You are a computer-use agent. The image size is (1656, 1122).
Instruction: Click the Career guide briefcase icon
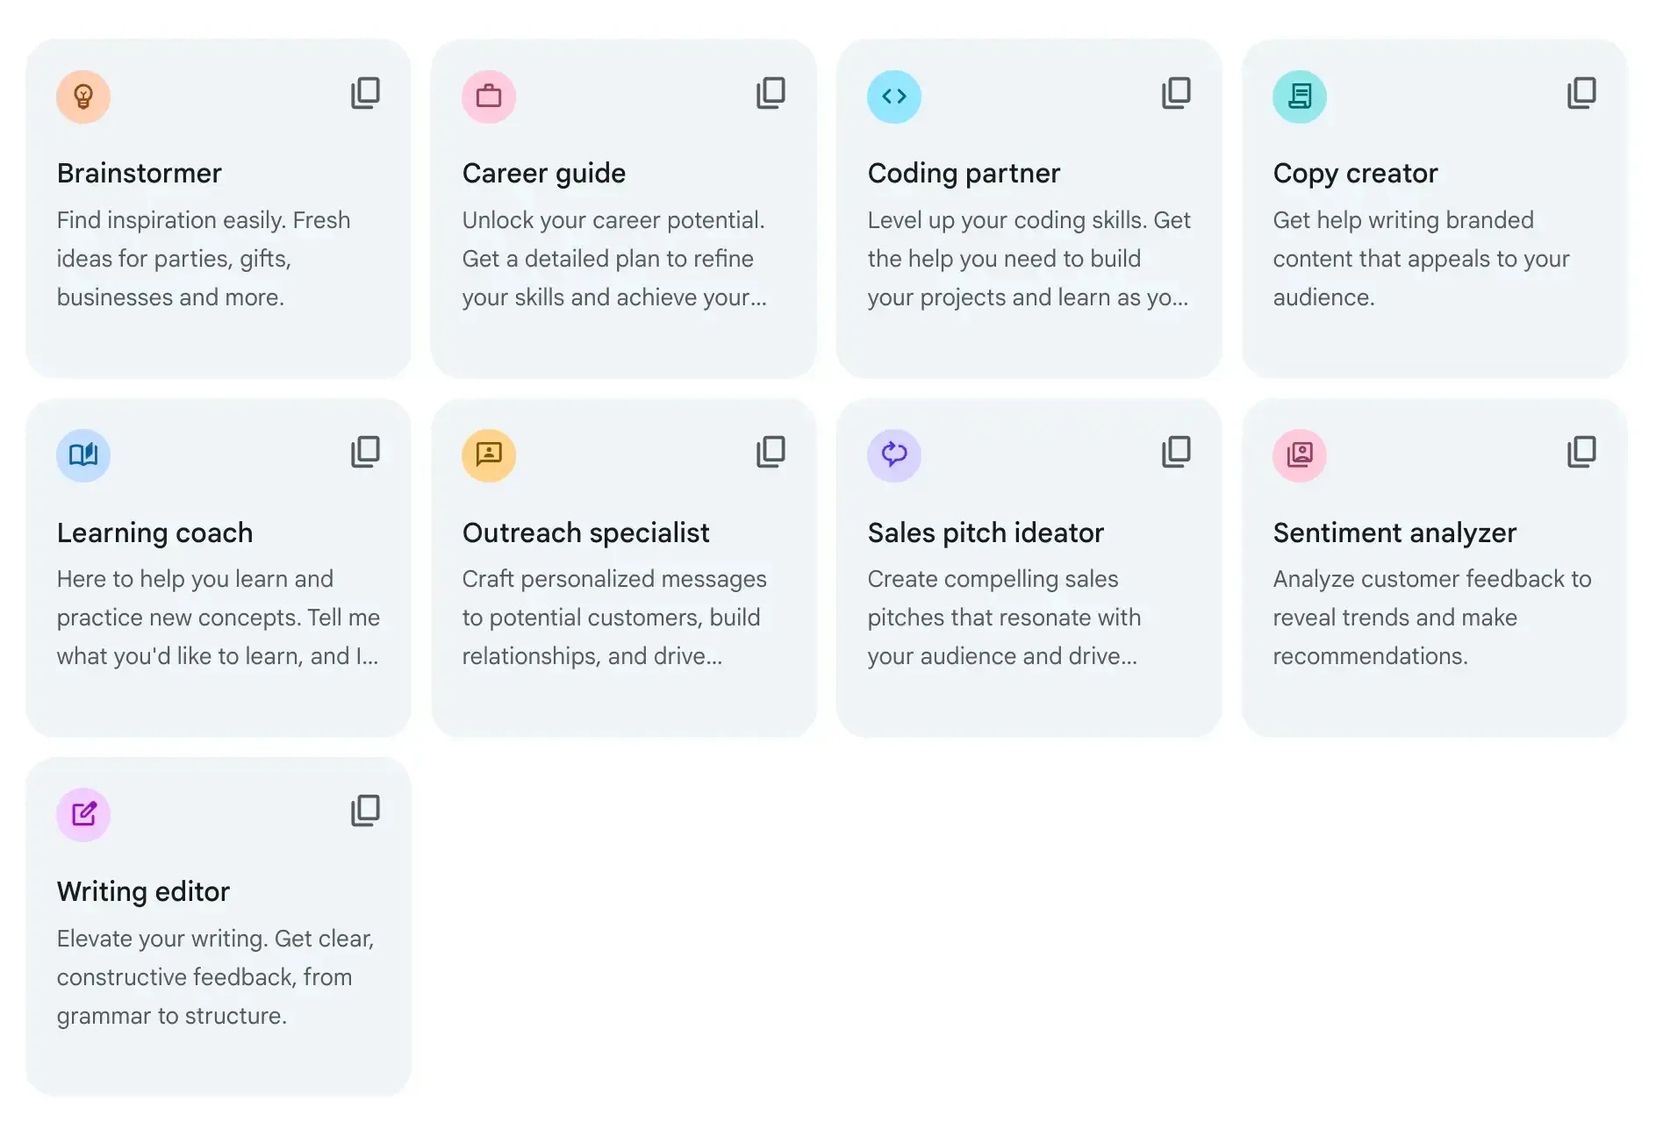point(489,96)
